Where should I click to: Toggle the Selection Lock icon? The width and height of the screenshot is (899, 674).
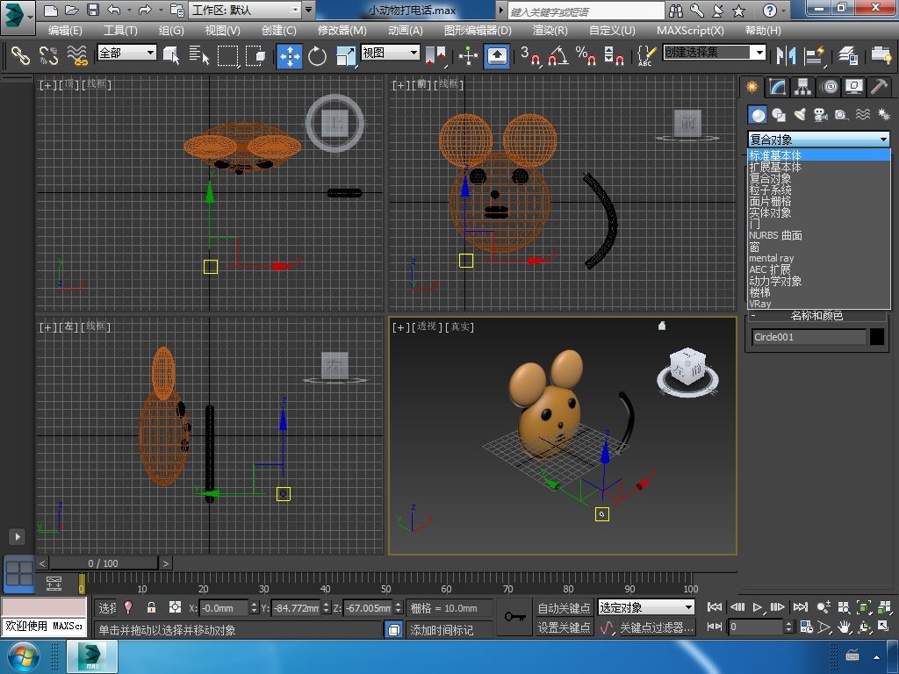tap(151, 607)
